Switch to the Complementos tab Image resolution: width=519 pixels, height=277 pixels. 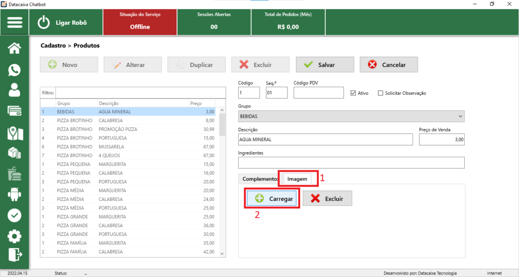point(261,179)
